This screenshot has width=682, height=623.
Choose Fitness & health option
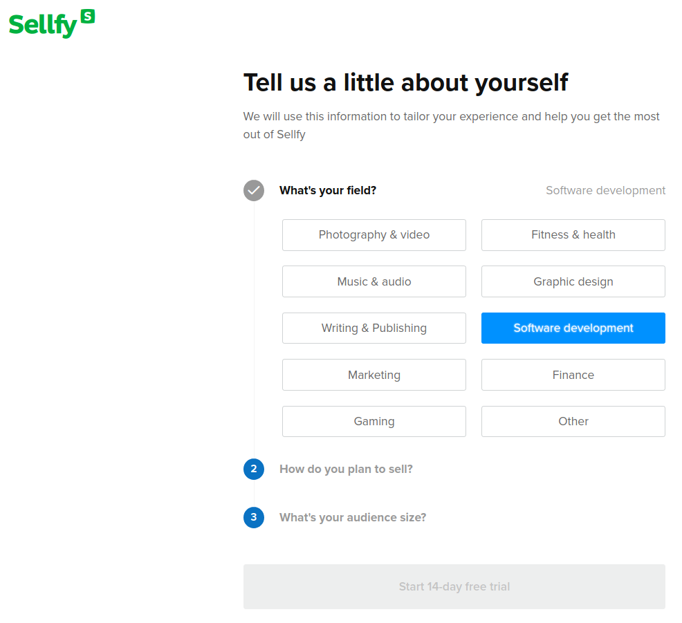coord(573,235)
